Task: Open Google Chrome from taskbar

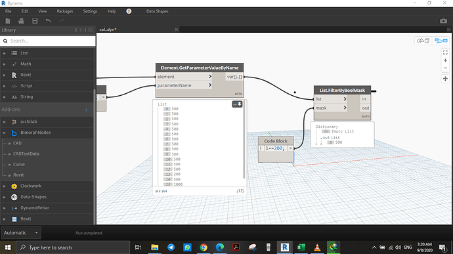Action: 204,247
